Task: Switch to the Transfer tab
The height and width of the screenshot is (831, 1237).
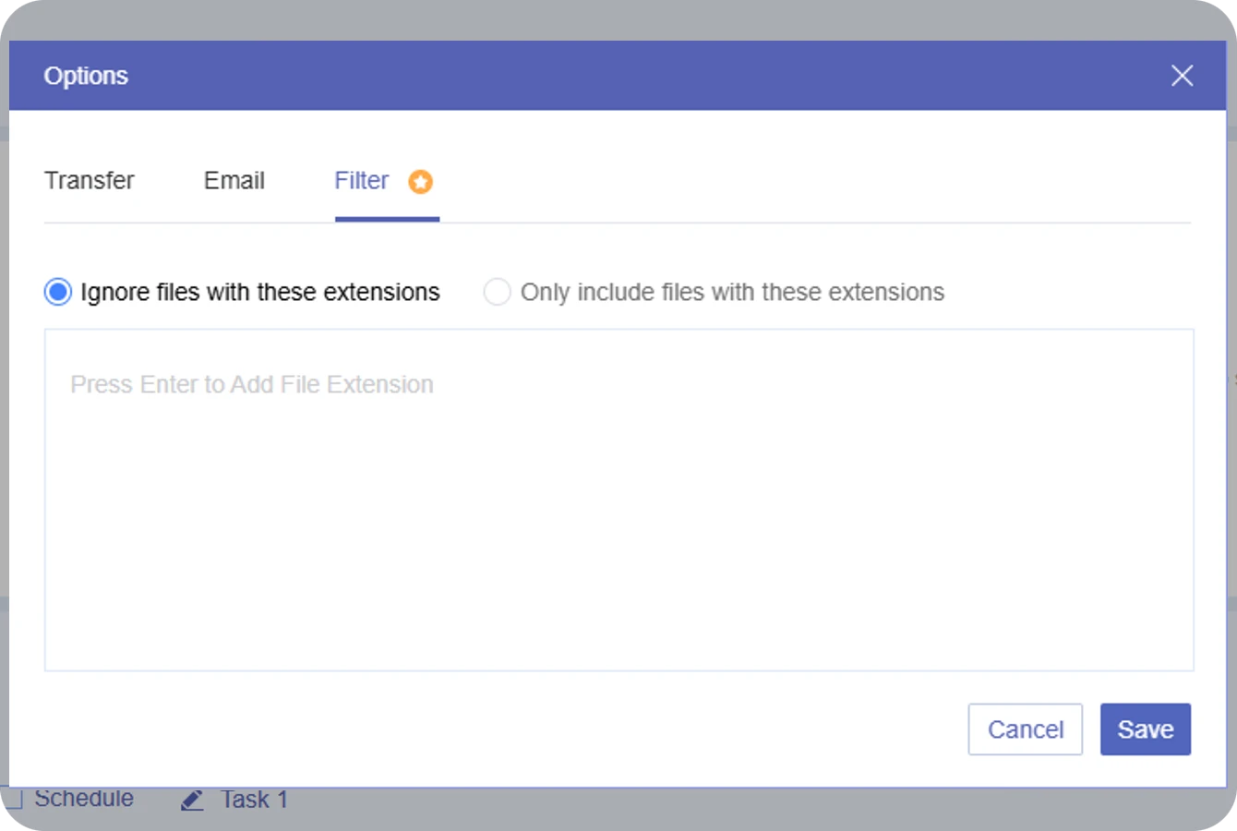Action: (x=90, y=180)
